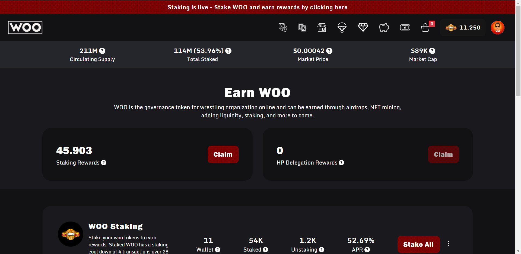Click the 1.2K unstaking value
Viewport: 521px width, 254px height.
308,240
